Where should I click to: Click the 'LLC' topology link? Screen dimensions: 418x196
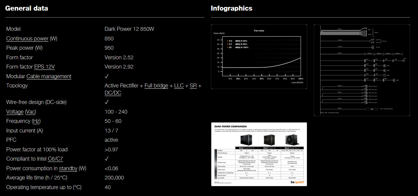[x=179, y=85]
